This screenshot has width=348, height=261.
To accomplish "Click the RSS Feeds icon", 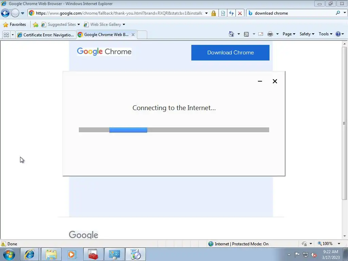I will coord(246,34).
